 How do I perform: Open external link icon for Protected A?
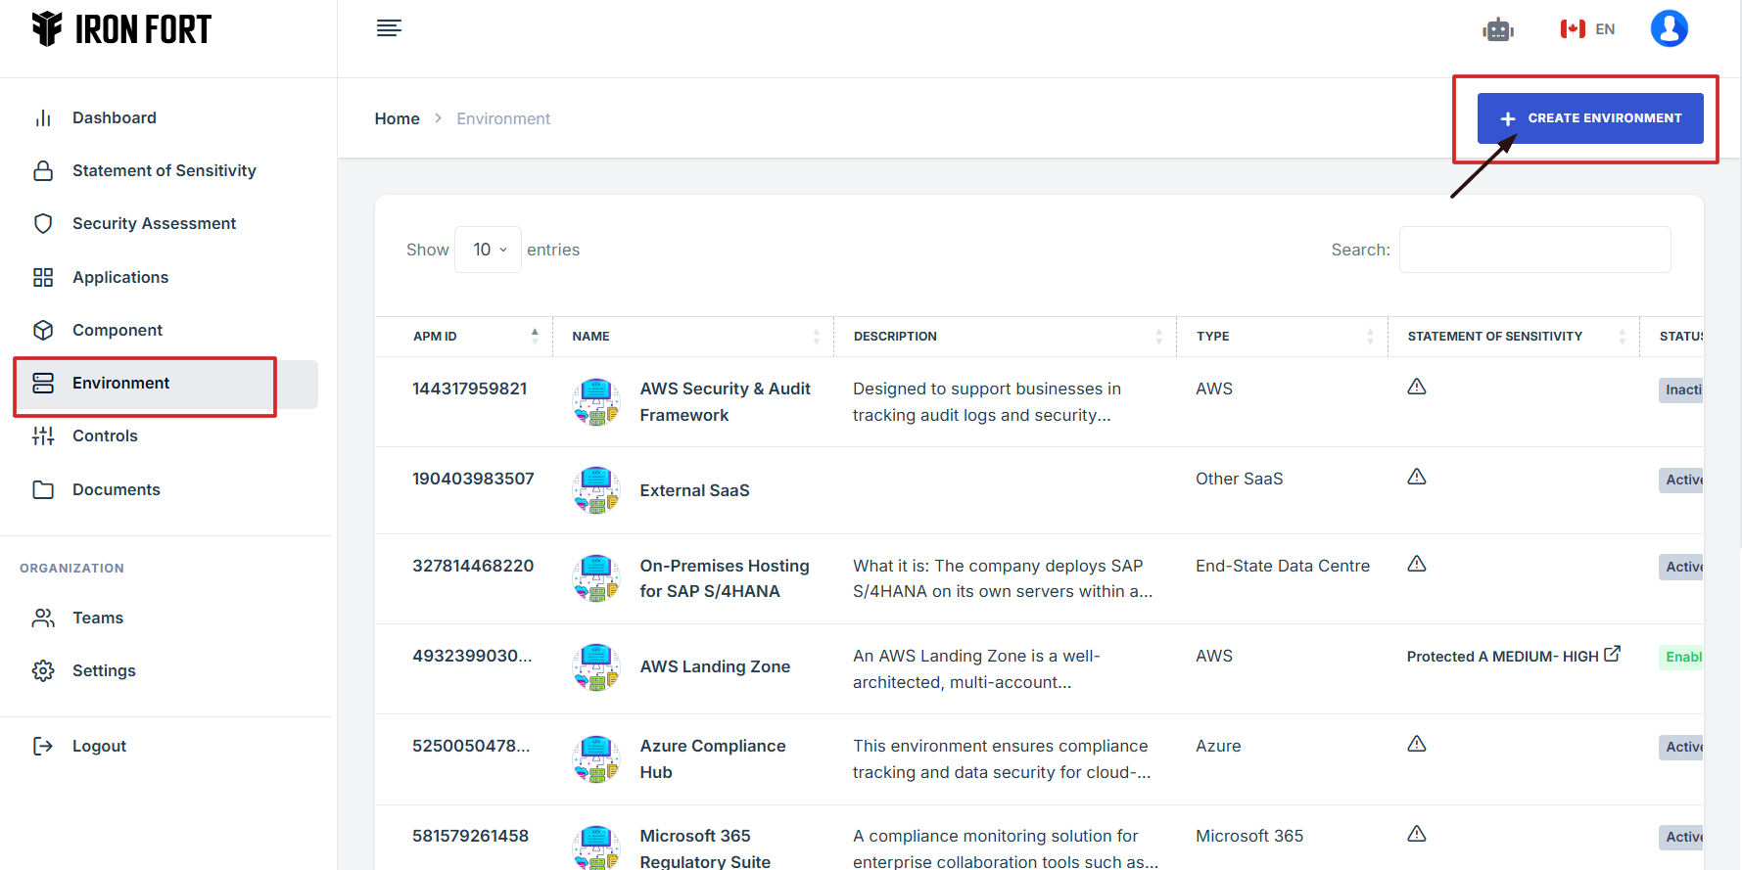1612,654
